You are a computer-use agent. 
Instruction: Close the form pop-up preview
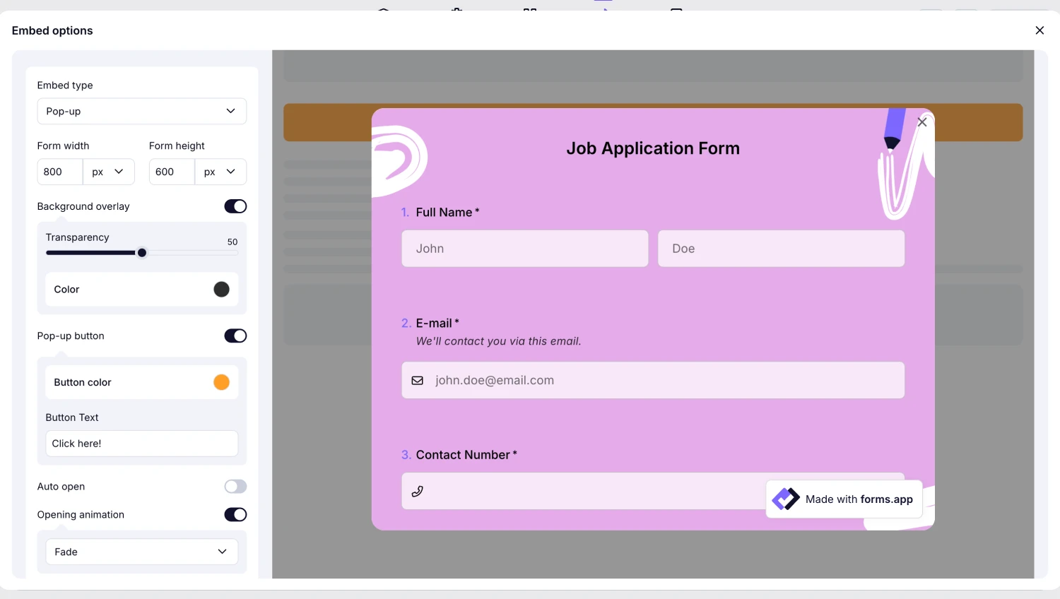921,122
